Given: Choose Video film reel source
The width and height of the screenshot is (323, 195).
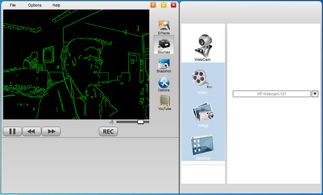Looking at the screenshot, I should point(202,82).
